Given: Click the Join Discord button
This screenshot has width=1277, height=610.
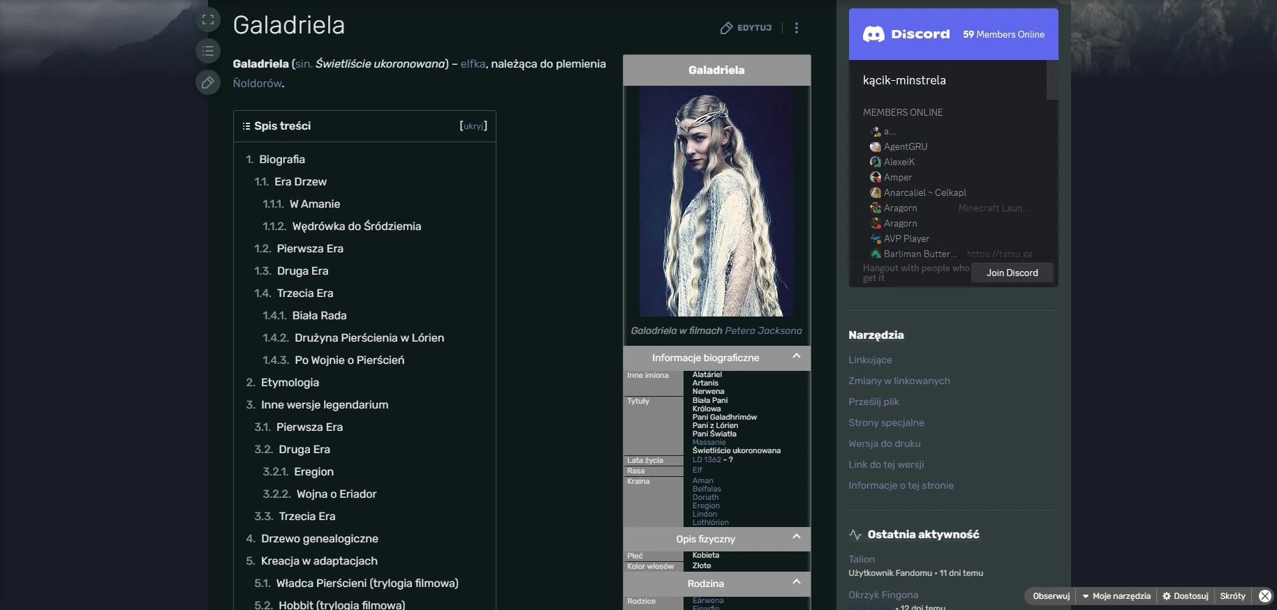Looking at the screenshot, I should 1012,273.
